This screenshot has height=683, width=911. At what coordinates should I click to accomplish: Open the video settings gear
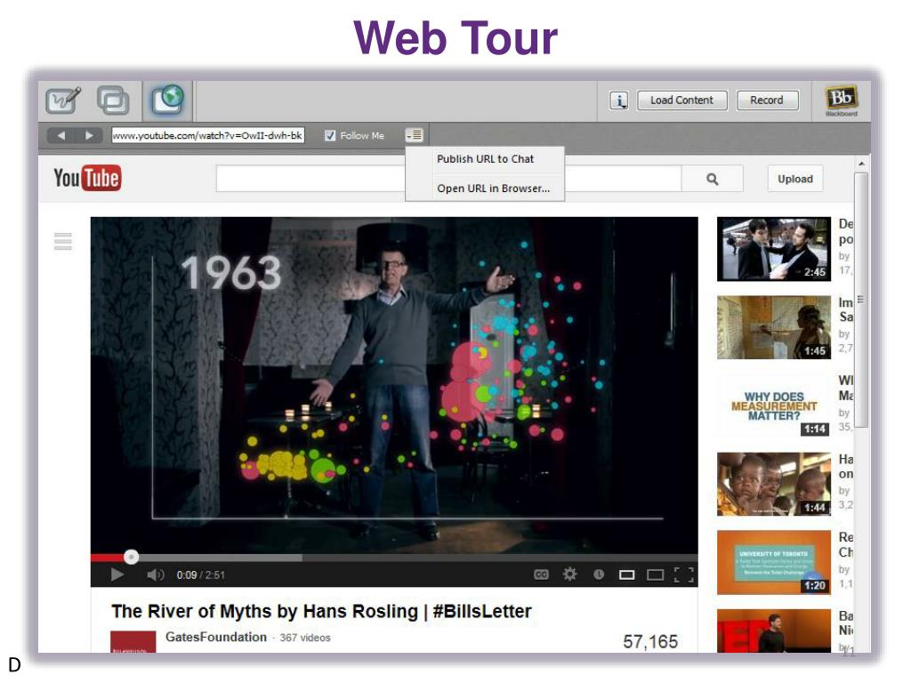pyautogui.click(x=570, y=574)
